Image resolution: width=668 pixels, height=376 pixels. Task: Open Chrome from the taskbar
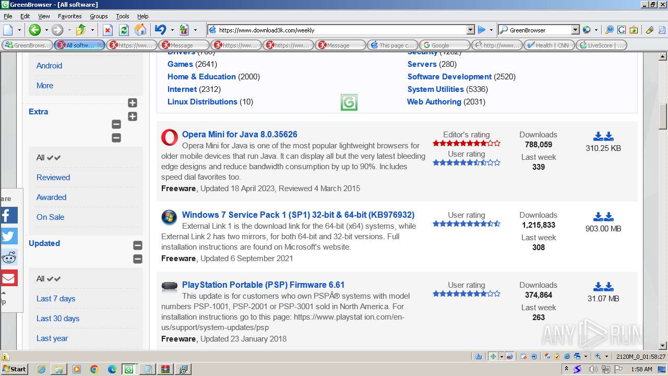(94, 369)
